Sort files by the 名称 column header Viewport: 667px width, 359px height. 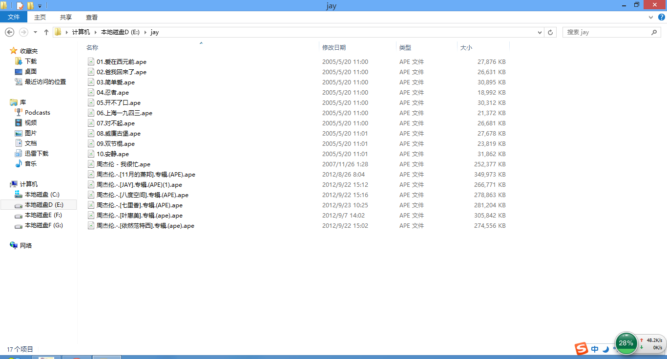[x=92, y=47]
